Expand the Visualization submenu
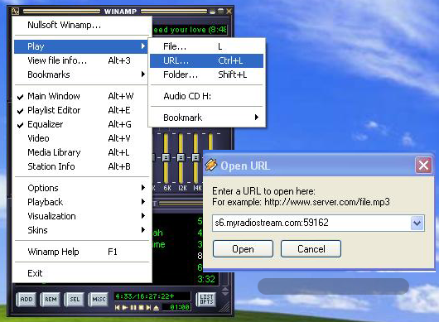Screen dimensions: 439x322 [x=81, y=216]
